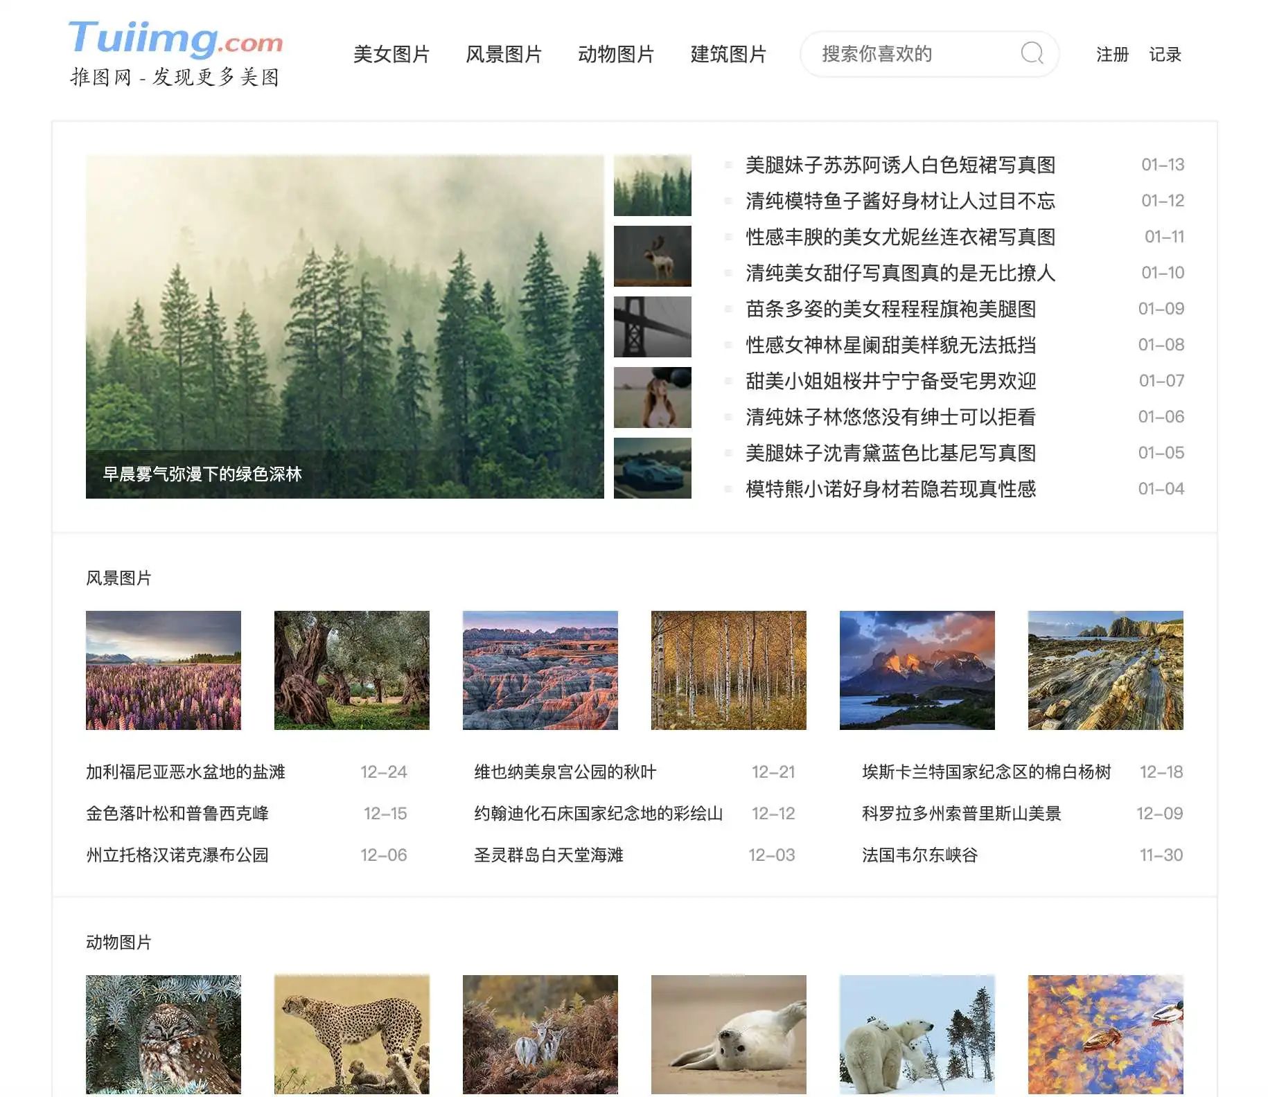Open the painted badlands hills thumbnail
The image size is (1268, 1097).
pos(540,670)
